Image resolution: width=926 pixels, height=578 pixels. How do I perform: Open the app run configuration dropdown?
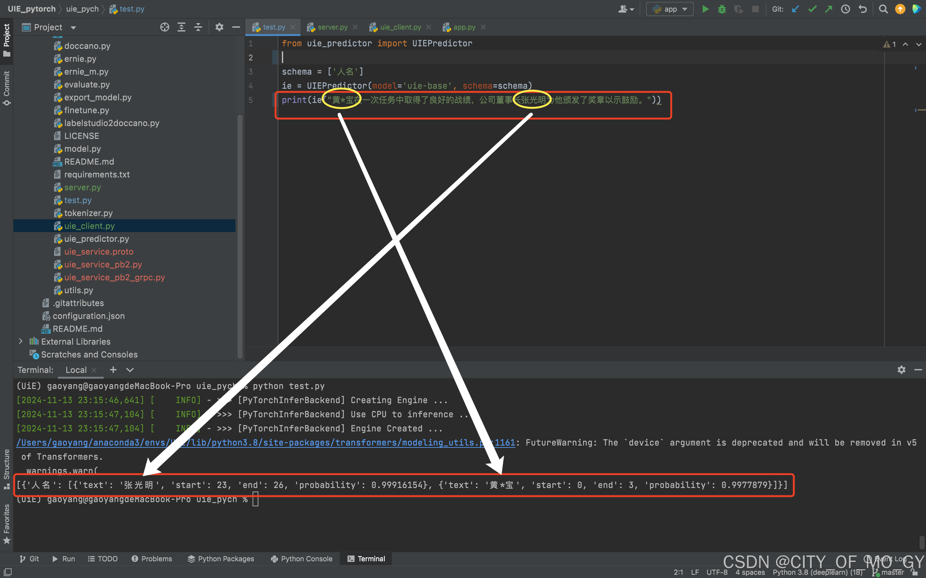tap(670, 9)
